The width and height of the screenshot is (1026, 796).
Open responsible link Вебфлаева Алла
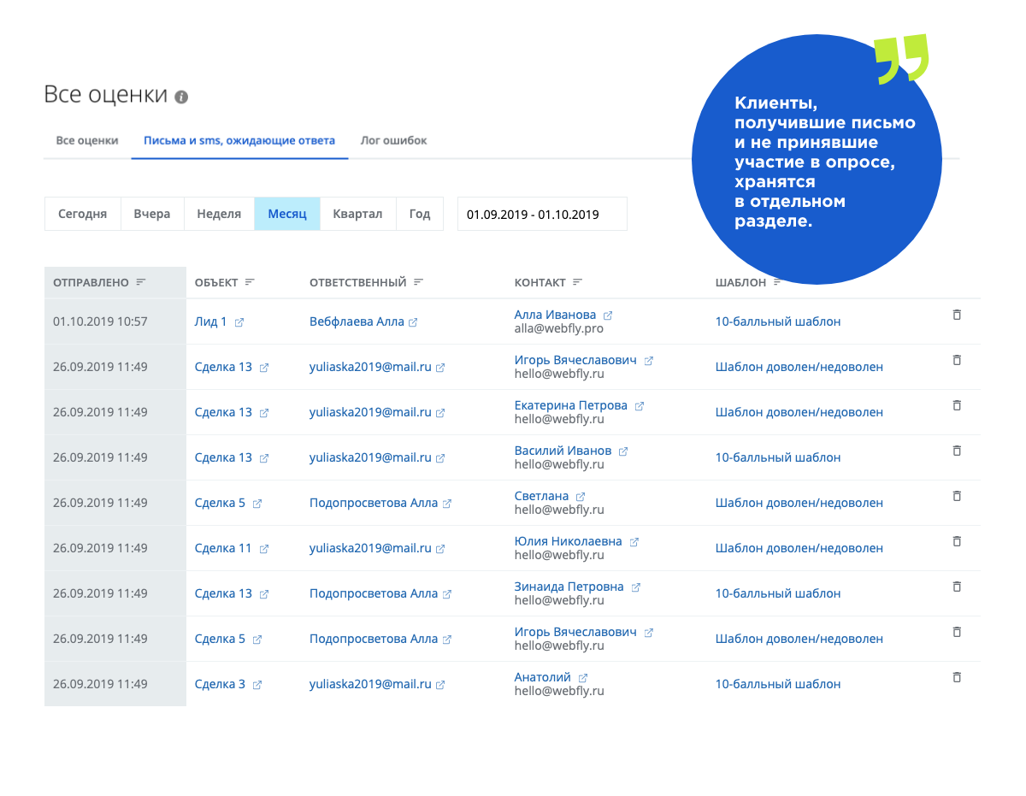click(357, 321)
